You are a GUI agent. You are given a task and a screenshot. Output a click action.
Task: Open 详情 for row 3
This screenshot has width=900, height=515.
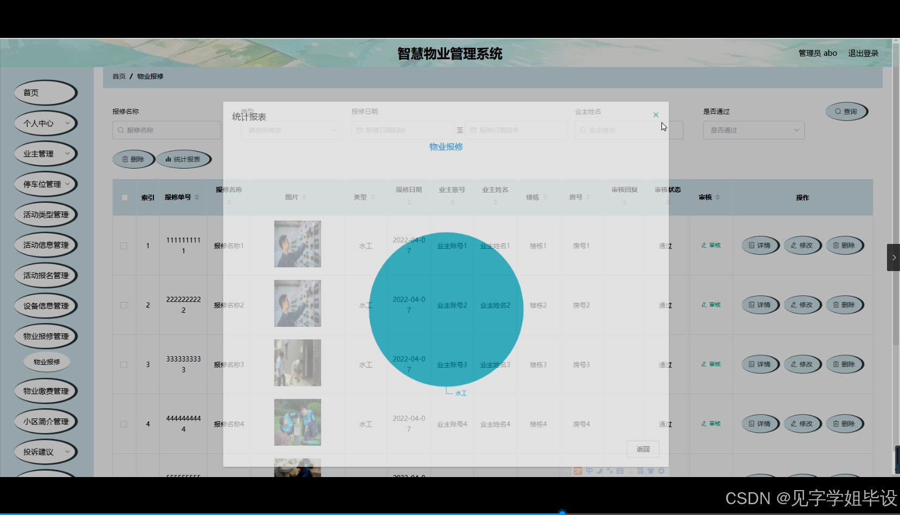(760, 364)
